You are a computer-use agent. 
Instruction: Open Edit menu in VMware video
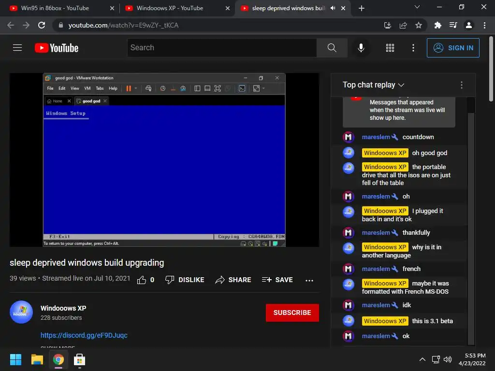[x=62, y=88]
